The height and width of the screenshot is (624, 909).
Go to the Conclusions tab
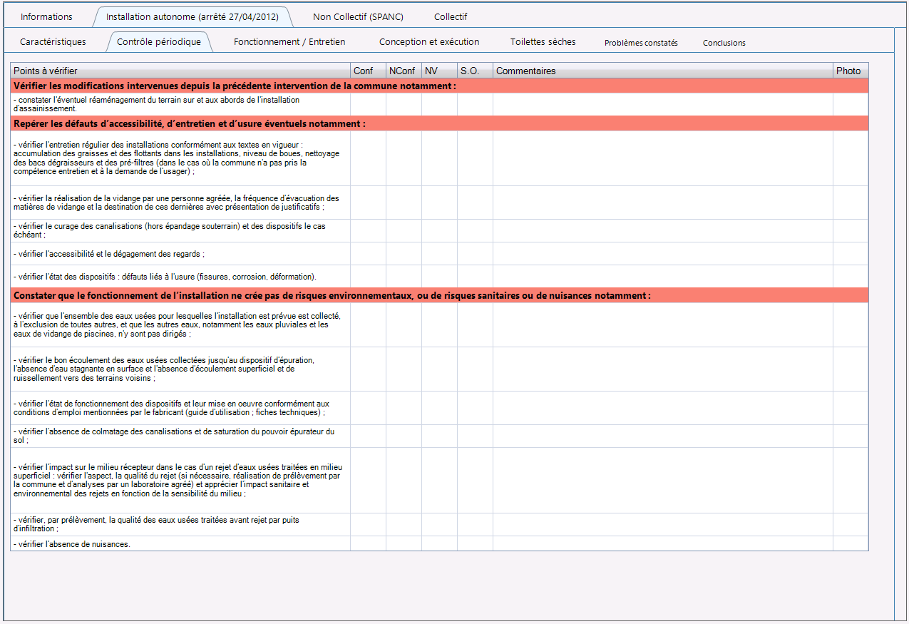click(x=724, y=43)
